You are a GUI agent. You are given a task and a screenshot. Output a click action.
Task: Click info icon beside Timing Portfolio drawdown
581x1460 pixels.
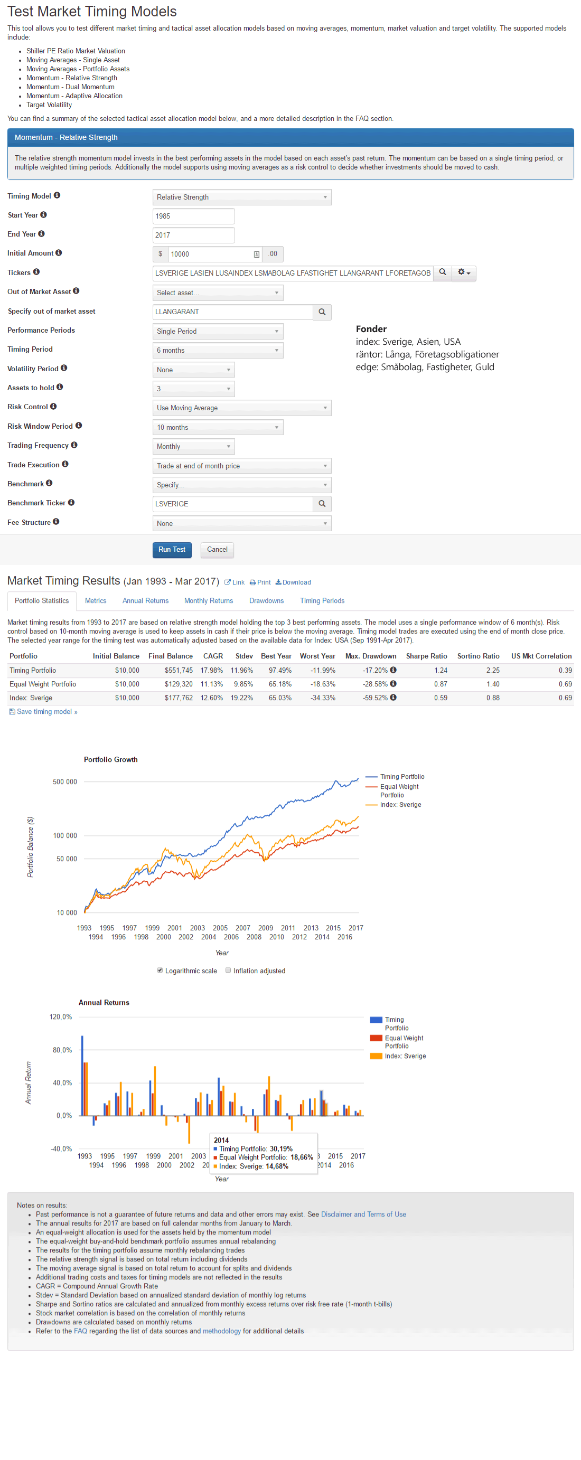point(393,670)
